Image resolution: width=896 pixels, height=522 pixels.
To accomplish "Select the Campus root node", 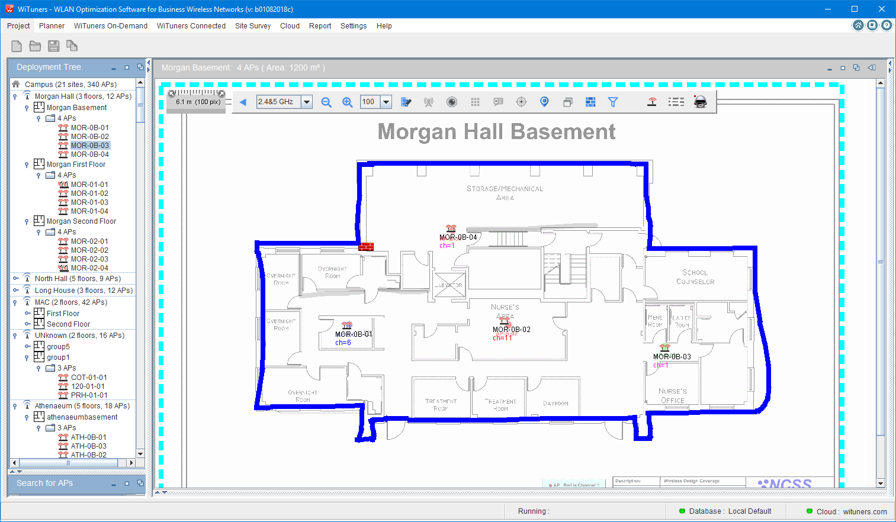I will tap(70, 85).
